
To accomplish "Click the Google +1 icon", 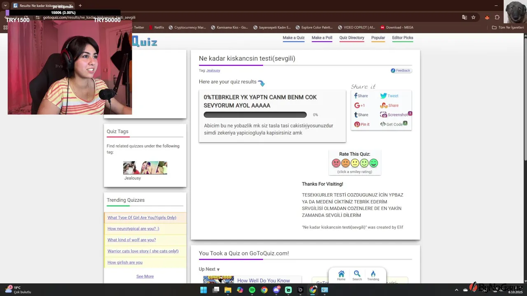I will tap(357, 105).
